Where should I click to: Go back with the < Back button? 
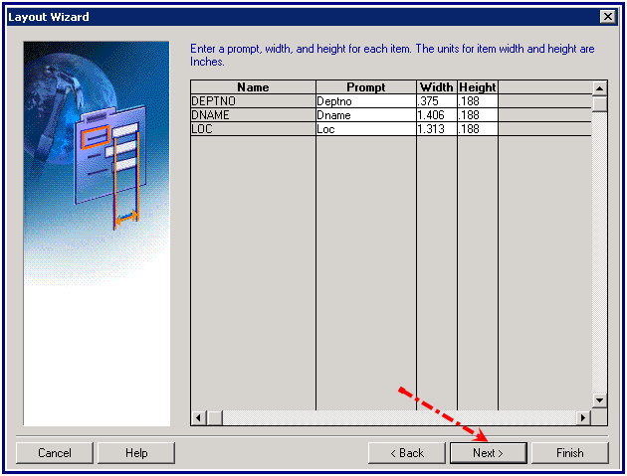[x=407, y=453]
